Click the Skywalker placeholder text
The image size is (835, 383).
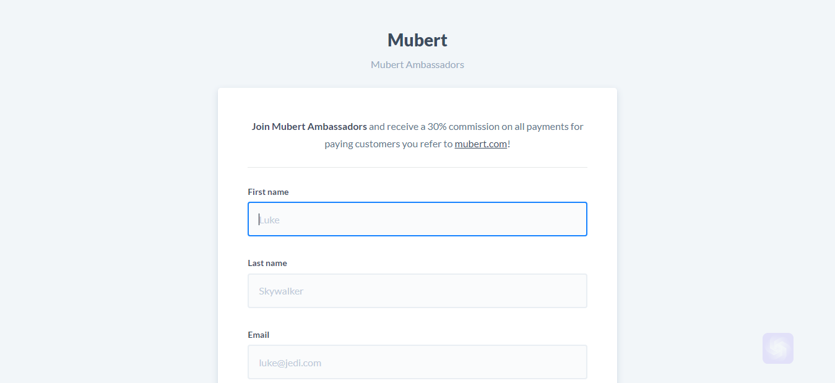[x=281, y=291]
